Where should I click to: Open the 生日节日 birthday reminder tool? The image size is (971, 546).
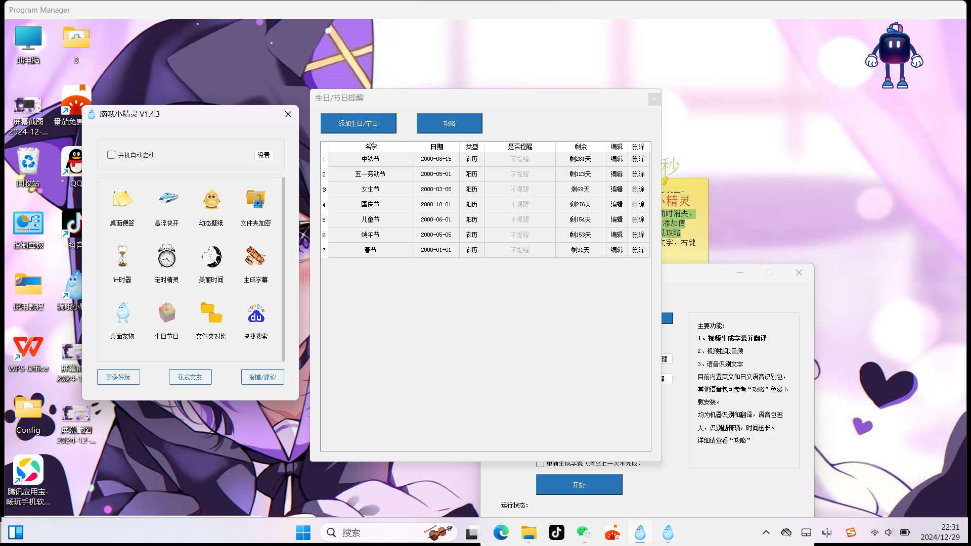(166, 321)
